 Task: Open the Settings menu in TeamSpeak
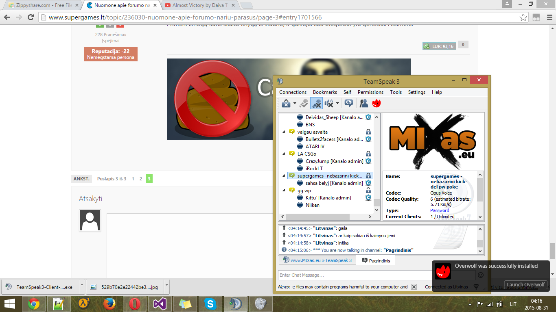416,92
